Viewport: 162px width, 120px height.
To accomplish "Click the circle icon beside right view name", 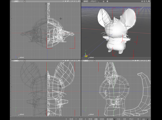I will pyautogui.click(x=94, y=61).
